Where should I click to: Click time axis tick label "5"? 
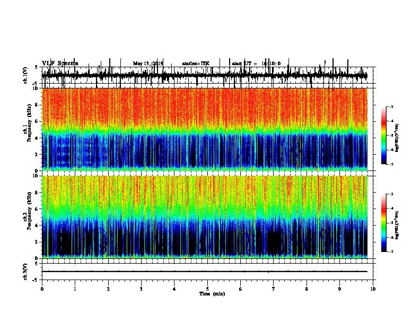[207, 289]
